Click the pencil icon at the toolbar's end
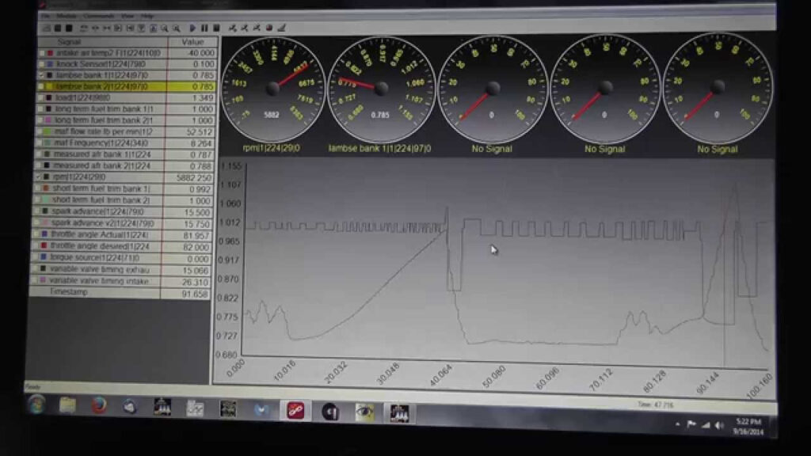Screen dimensions: 811x456 point(282,28)
